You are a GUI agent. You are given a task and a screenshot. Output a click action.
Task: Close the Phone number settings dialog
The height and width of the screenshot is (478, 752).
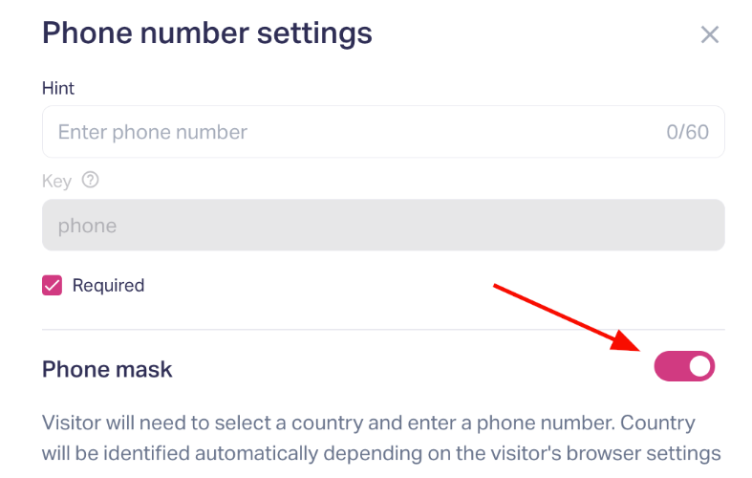(709, 35)
